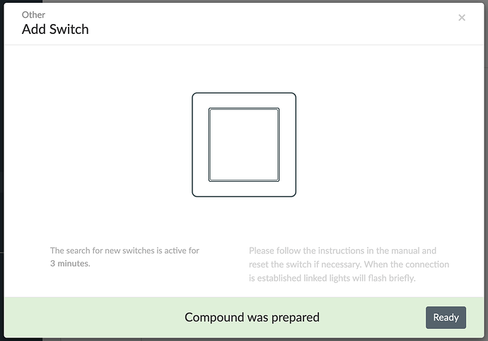
Task: Click the wall switch illustration's inner rocker
Action: point(244,144)
